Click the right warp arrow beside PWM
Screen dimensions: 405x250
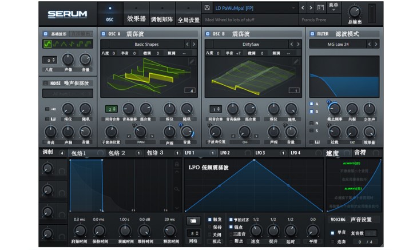152,136
